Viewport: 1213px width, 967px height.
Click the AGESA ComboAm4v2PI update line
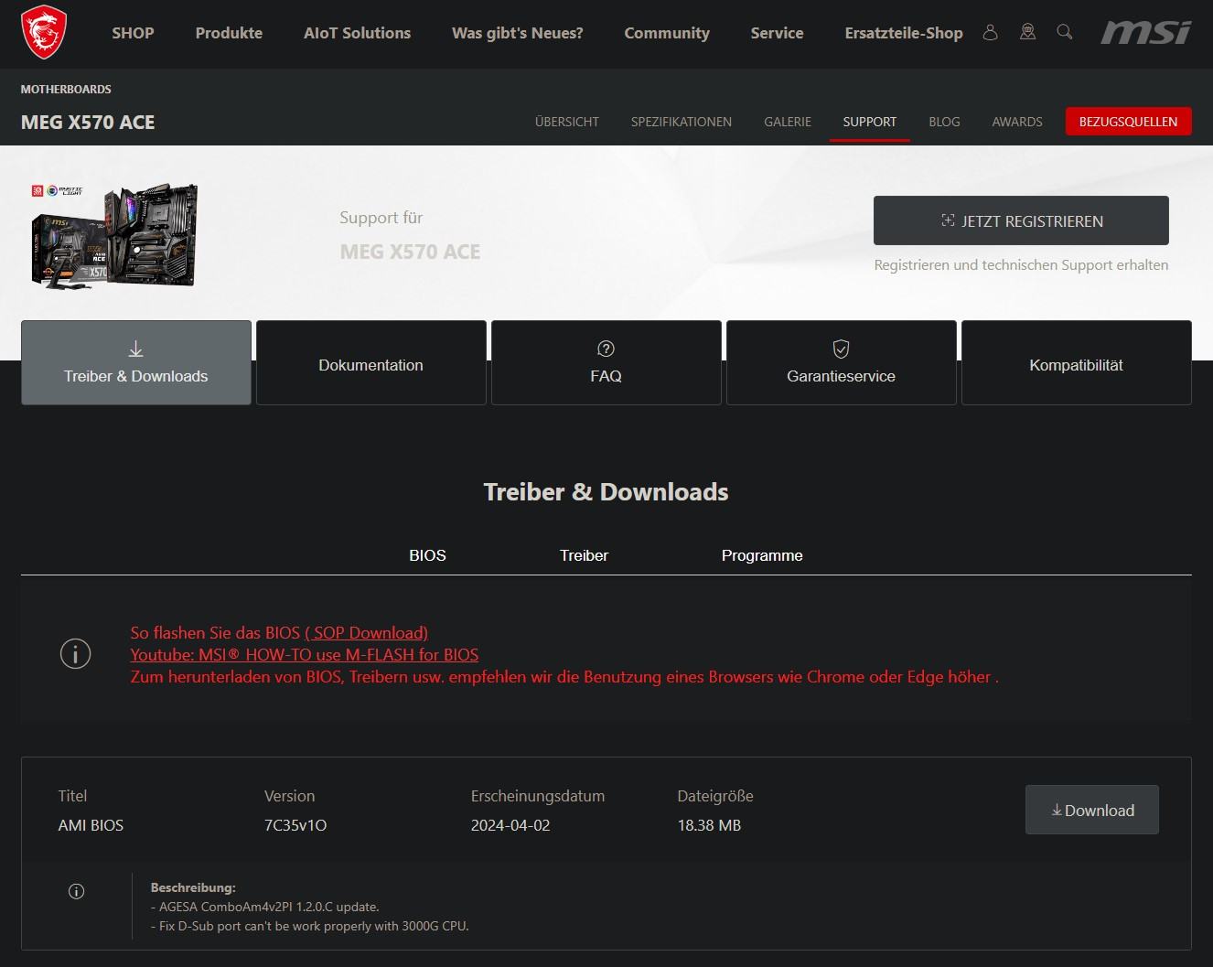tap(264, 907)
